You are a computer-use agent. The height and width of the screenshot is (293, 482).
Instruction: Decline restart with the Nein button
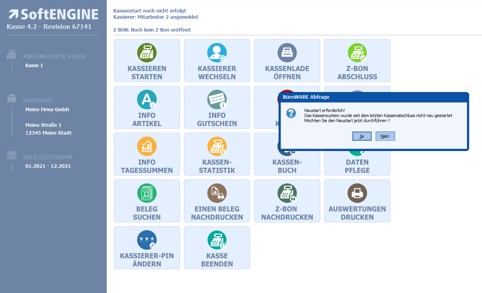pos(385,136)
